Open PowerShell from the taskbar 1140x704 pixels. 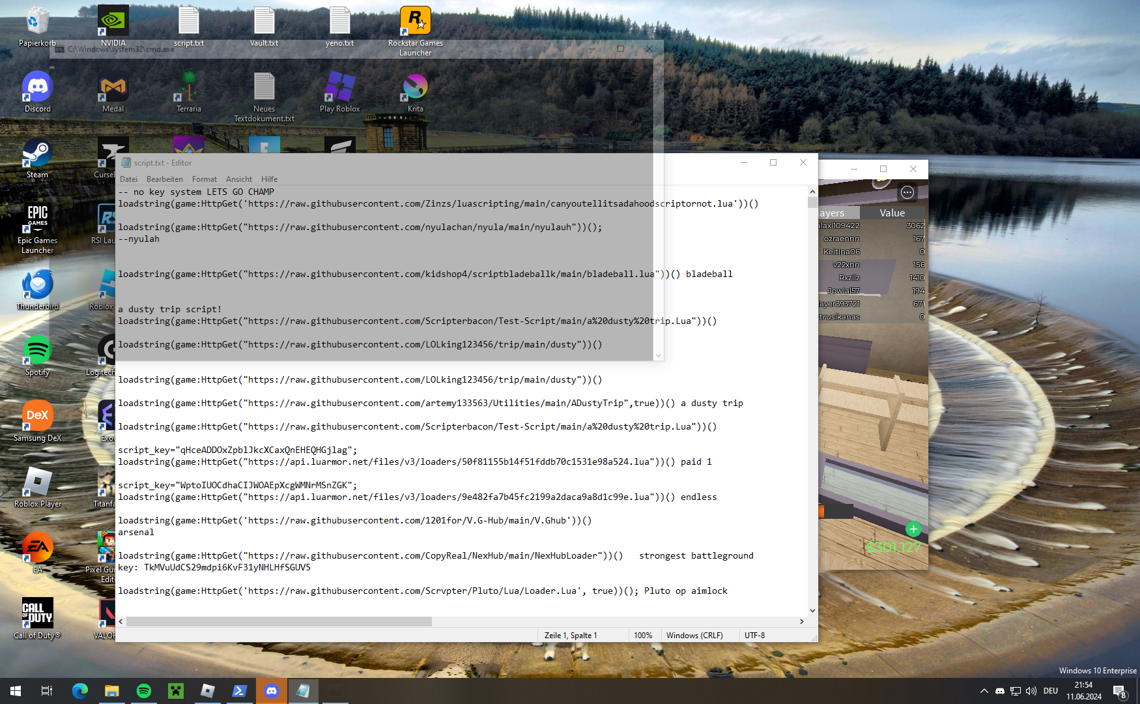[240, 691]
